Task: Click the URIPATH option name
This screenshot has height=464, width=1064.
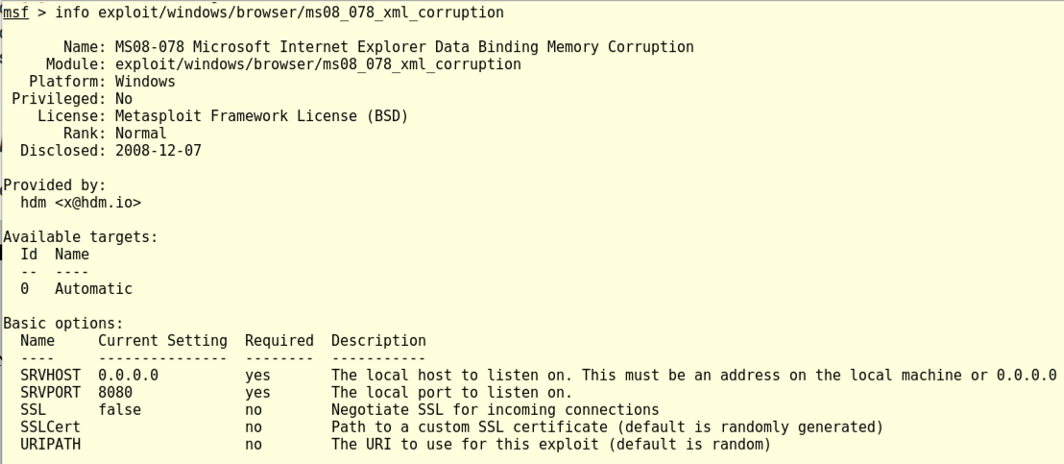Action: coord(51,445)
